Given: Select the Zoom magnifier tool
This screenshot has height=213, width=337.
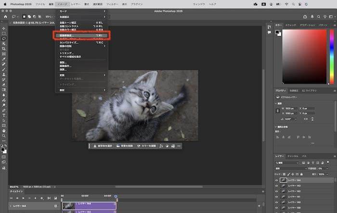Looking at the screenshot, I should pos(4,135).
